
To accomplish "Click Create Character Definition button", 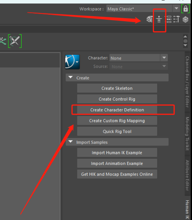I will point(117,110).
